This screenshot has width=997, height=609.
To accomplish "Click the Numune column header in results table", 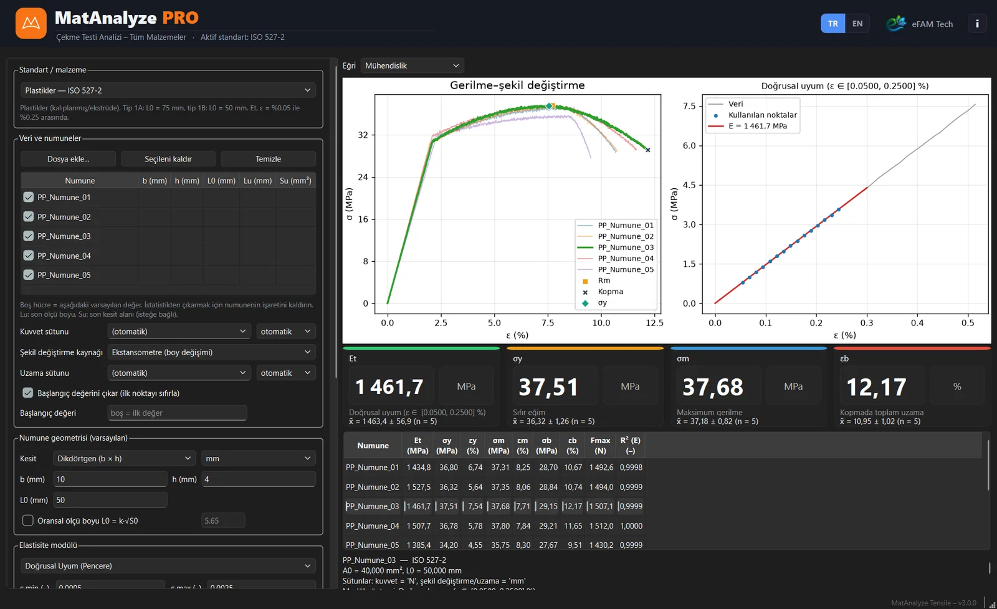I will pyautogui.click(x=373, y=446).
